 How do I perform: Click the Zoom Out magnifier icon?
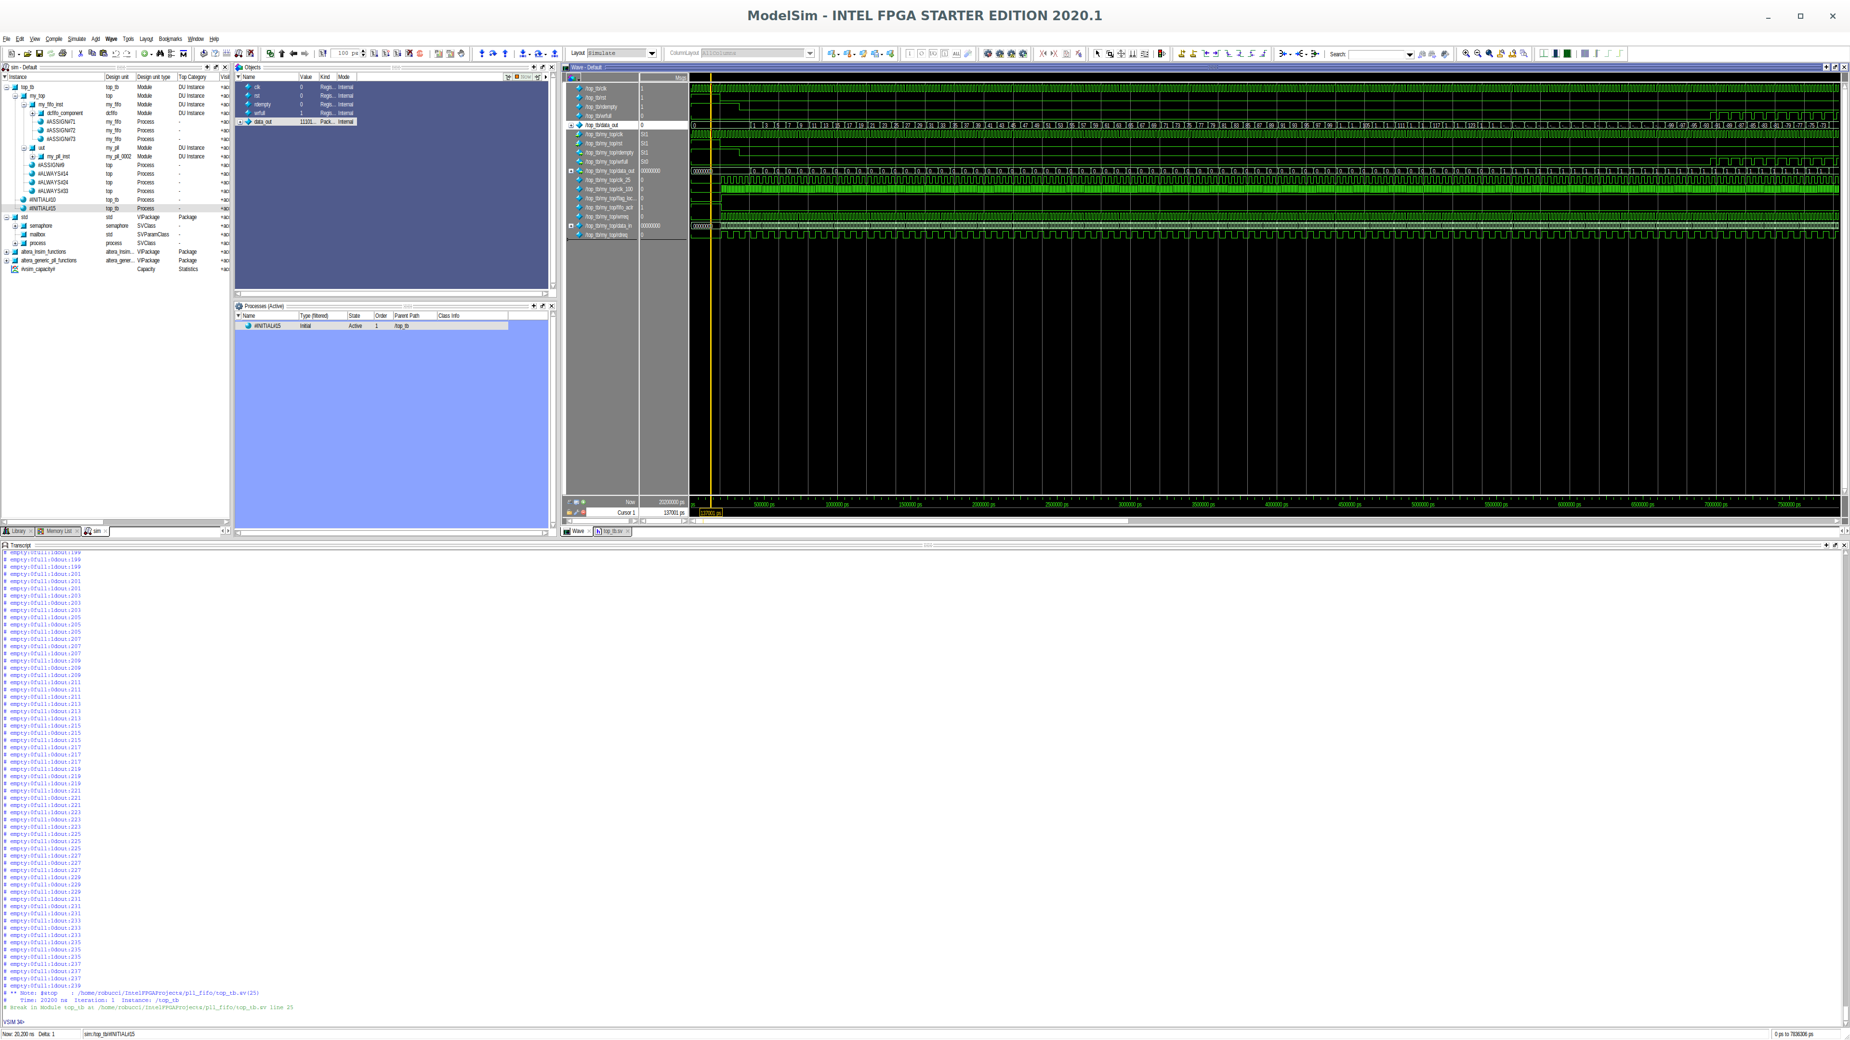[x=1478, y=54]
